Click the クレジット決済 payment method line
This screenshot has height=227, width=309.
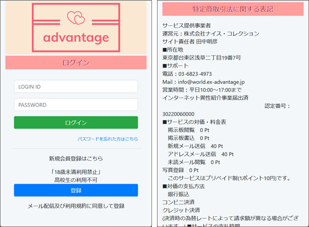181,210
